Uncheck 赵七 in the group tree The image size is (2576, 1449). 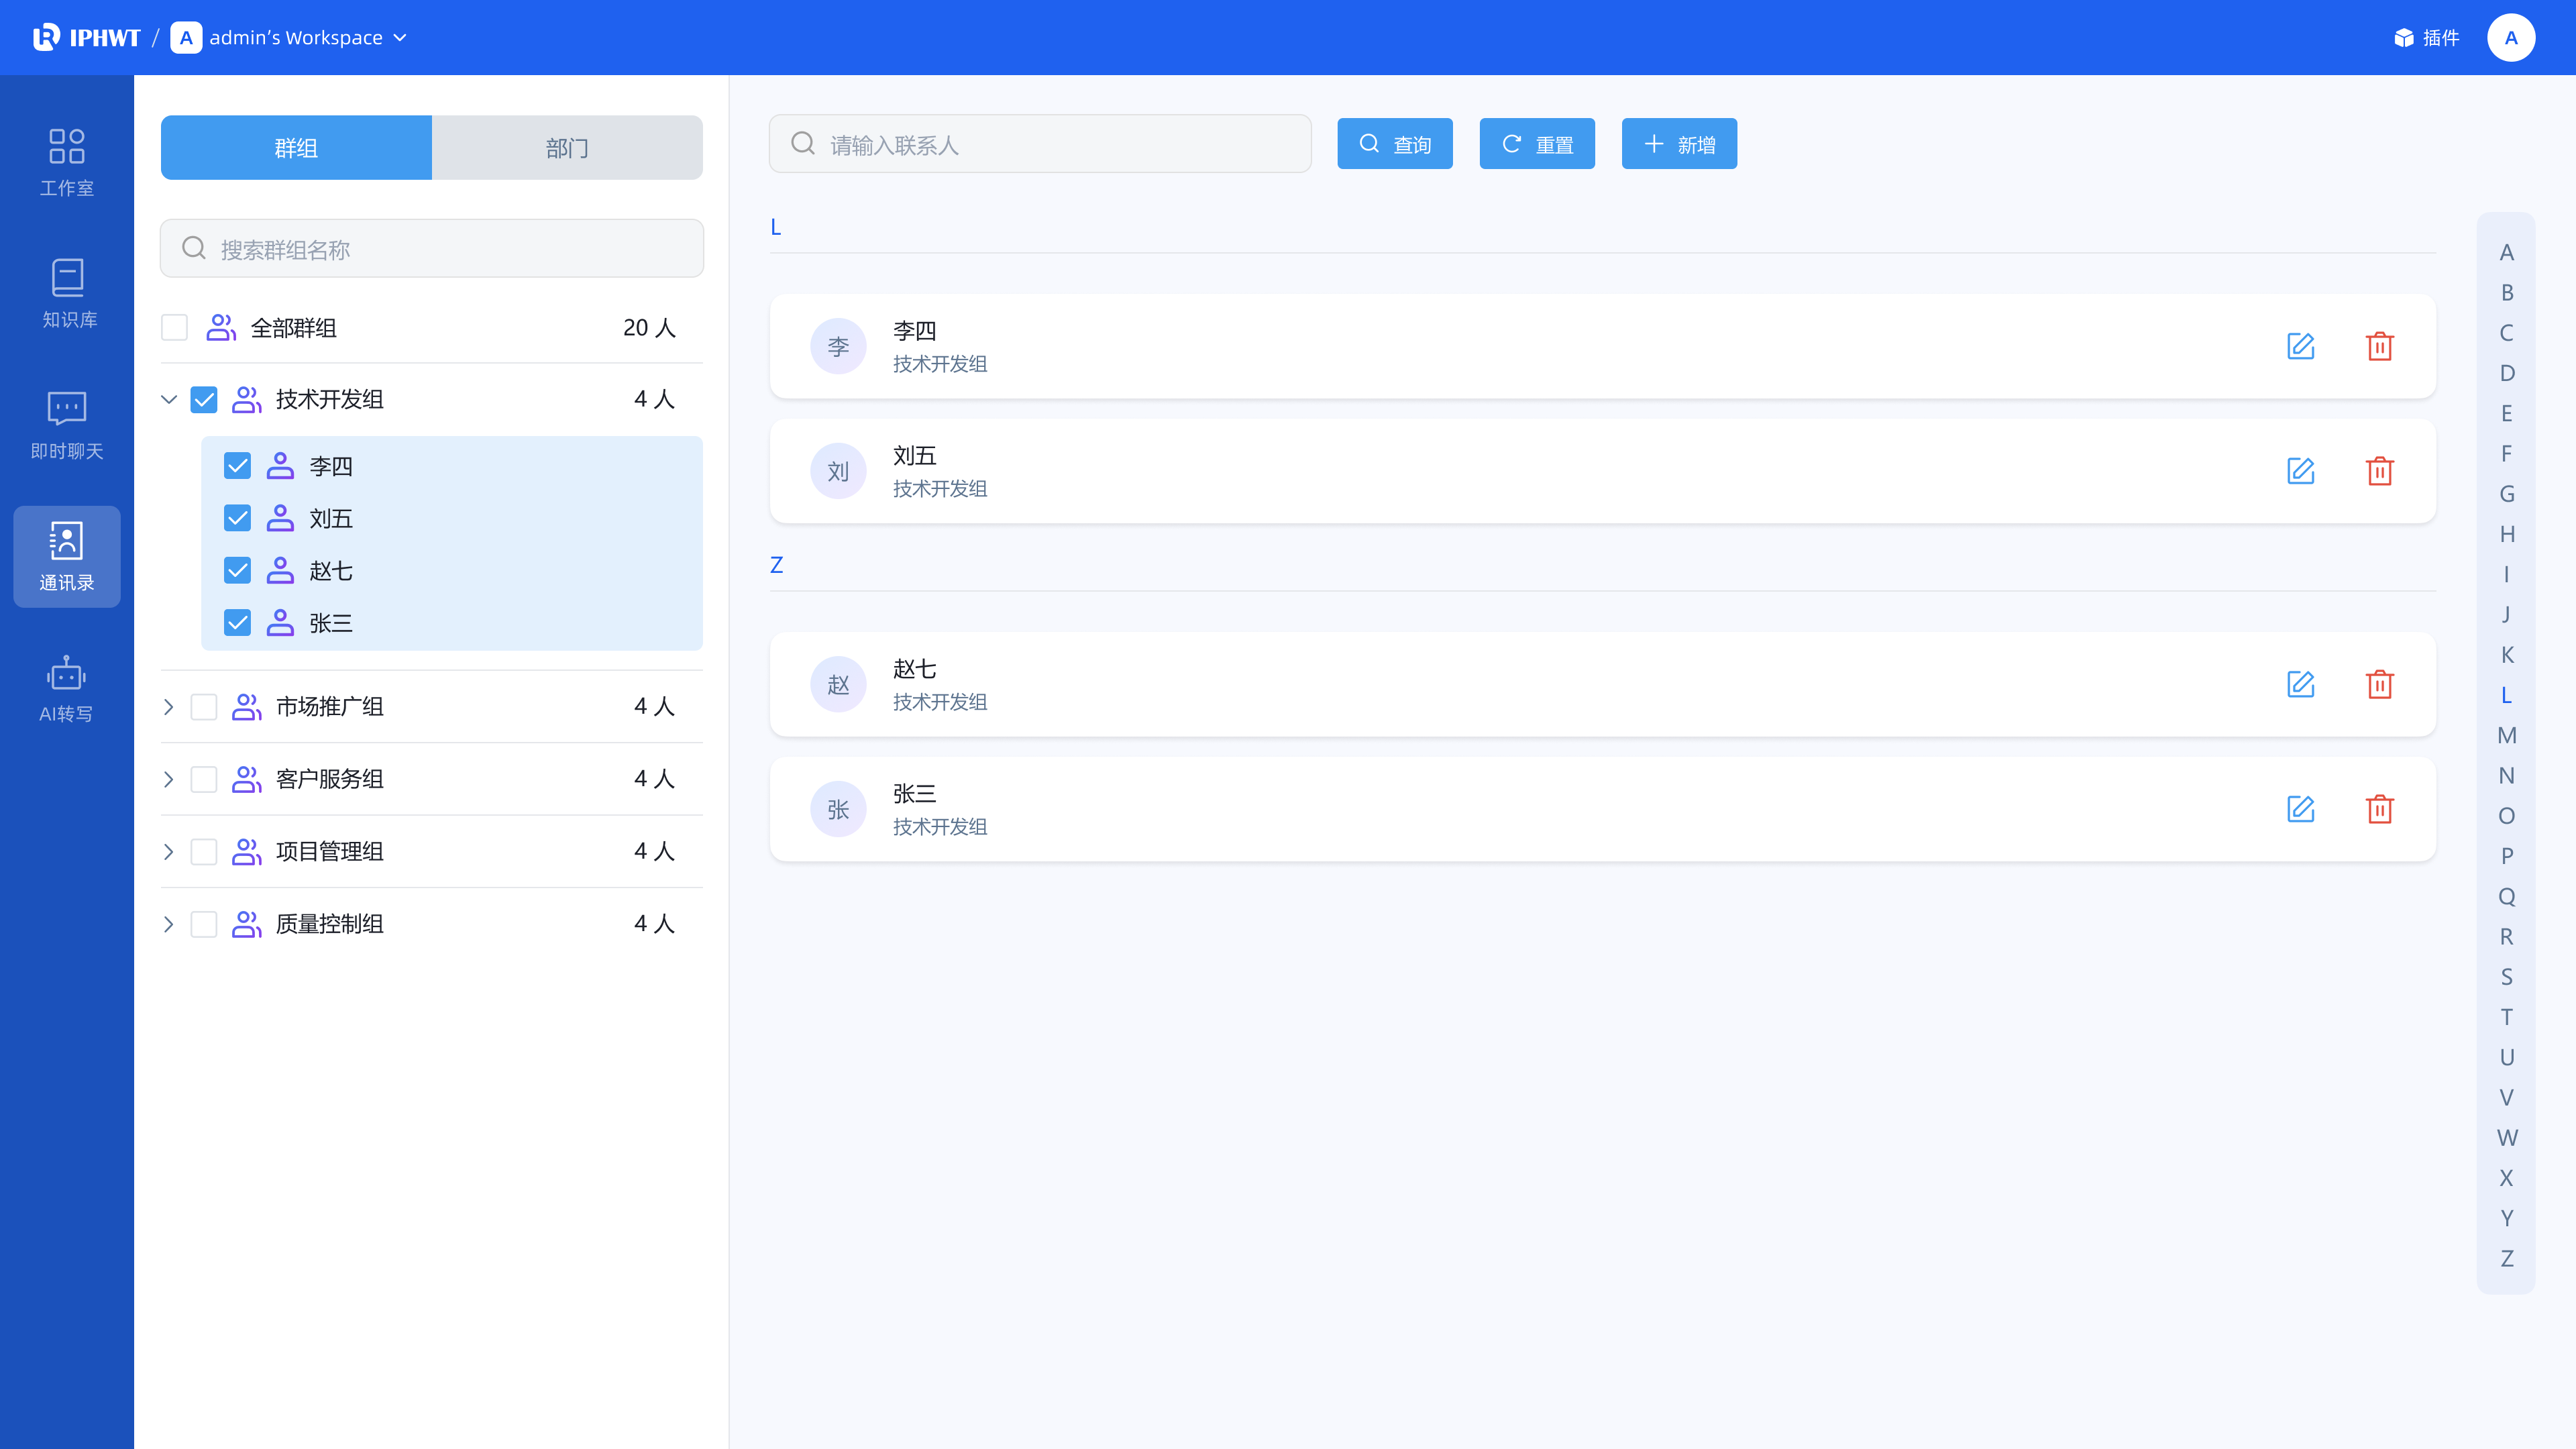click(x=238, y=571)
